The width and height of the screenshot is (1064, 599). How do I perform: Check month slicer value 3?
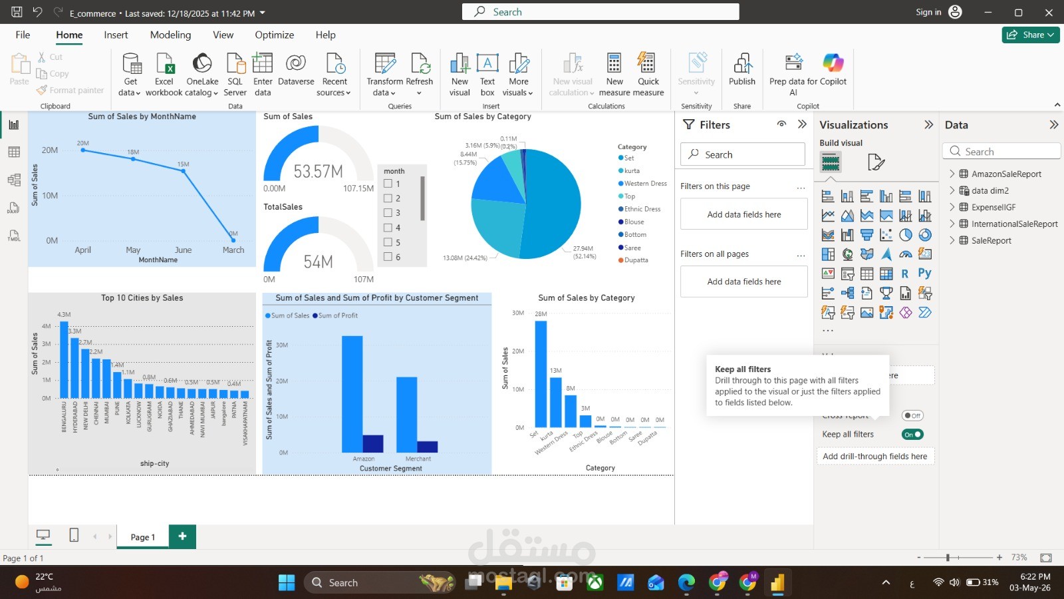388,213
